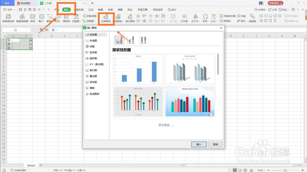Click the 图标库 icon library button
The width and height of the screenshot is (307, 172).
pyautogui.click(x=67, y=18)
